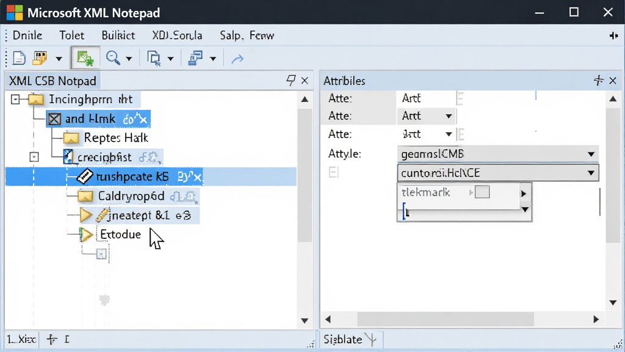The width and height of the screenshot is (625, 352).
Task: Expand the Extodue node triangle
Action: click(x=85, y=235)
